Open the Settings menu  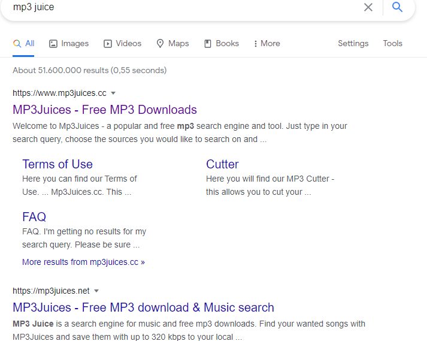click(353, 44)
